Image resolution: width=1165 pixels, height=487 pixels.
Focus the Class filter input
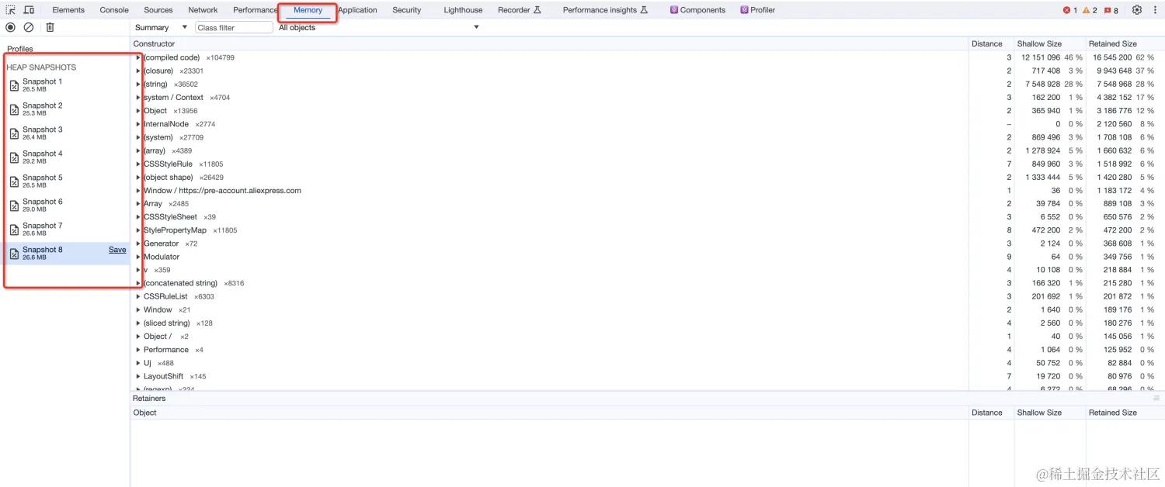(x=234, y=27)
